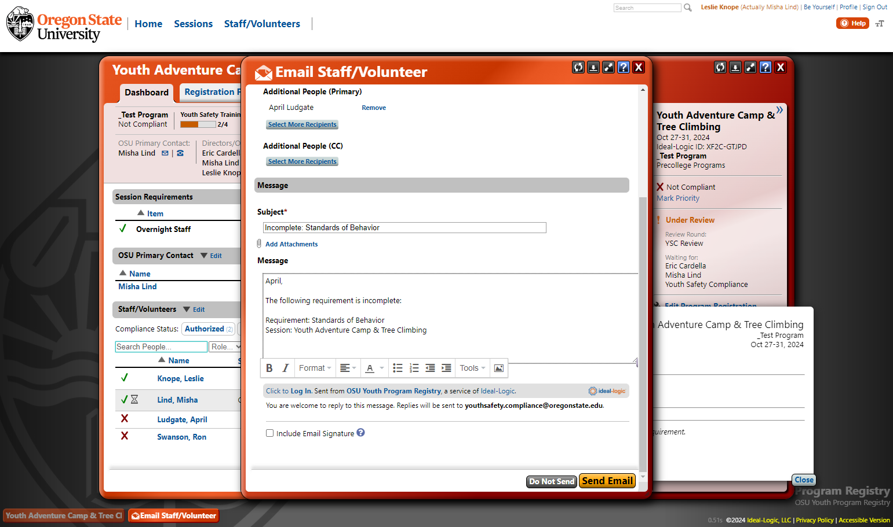The image size is (893, 527).
Task: Open the Tools dropdown in editor
Action: point(472,368)
